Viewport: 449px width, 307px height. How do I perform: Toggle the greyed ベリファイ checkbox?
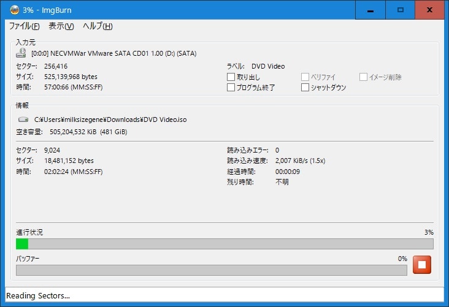tap(305, 77)
